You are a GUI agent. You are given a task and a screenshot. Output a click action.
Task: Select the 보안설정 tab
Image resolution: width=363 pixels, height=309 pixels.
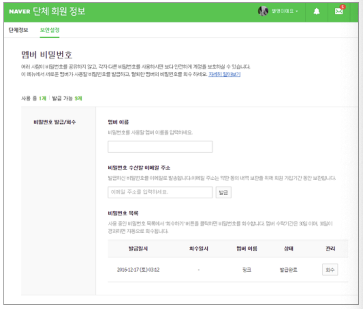(x=49, y=30)
